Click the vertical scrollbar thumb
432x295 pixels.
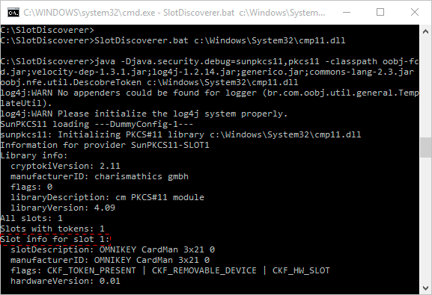tap(425, 147)
